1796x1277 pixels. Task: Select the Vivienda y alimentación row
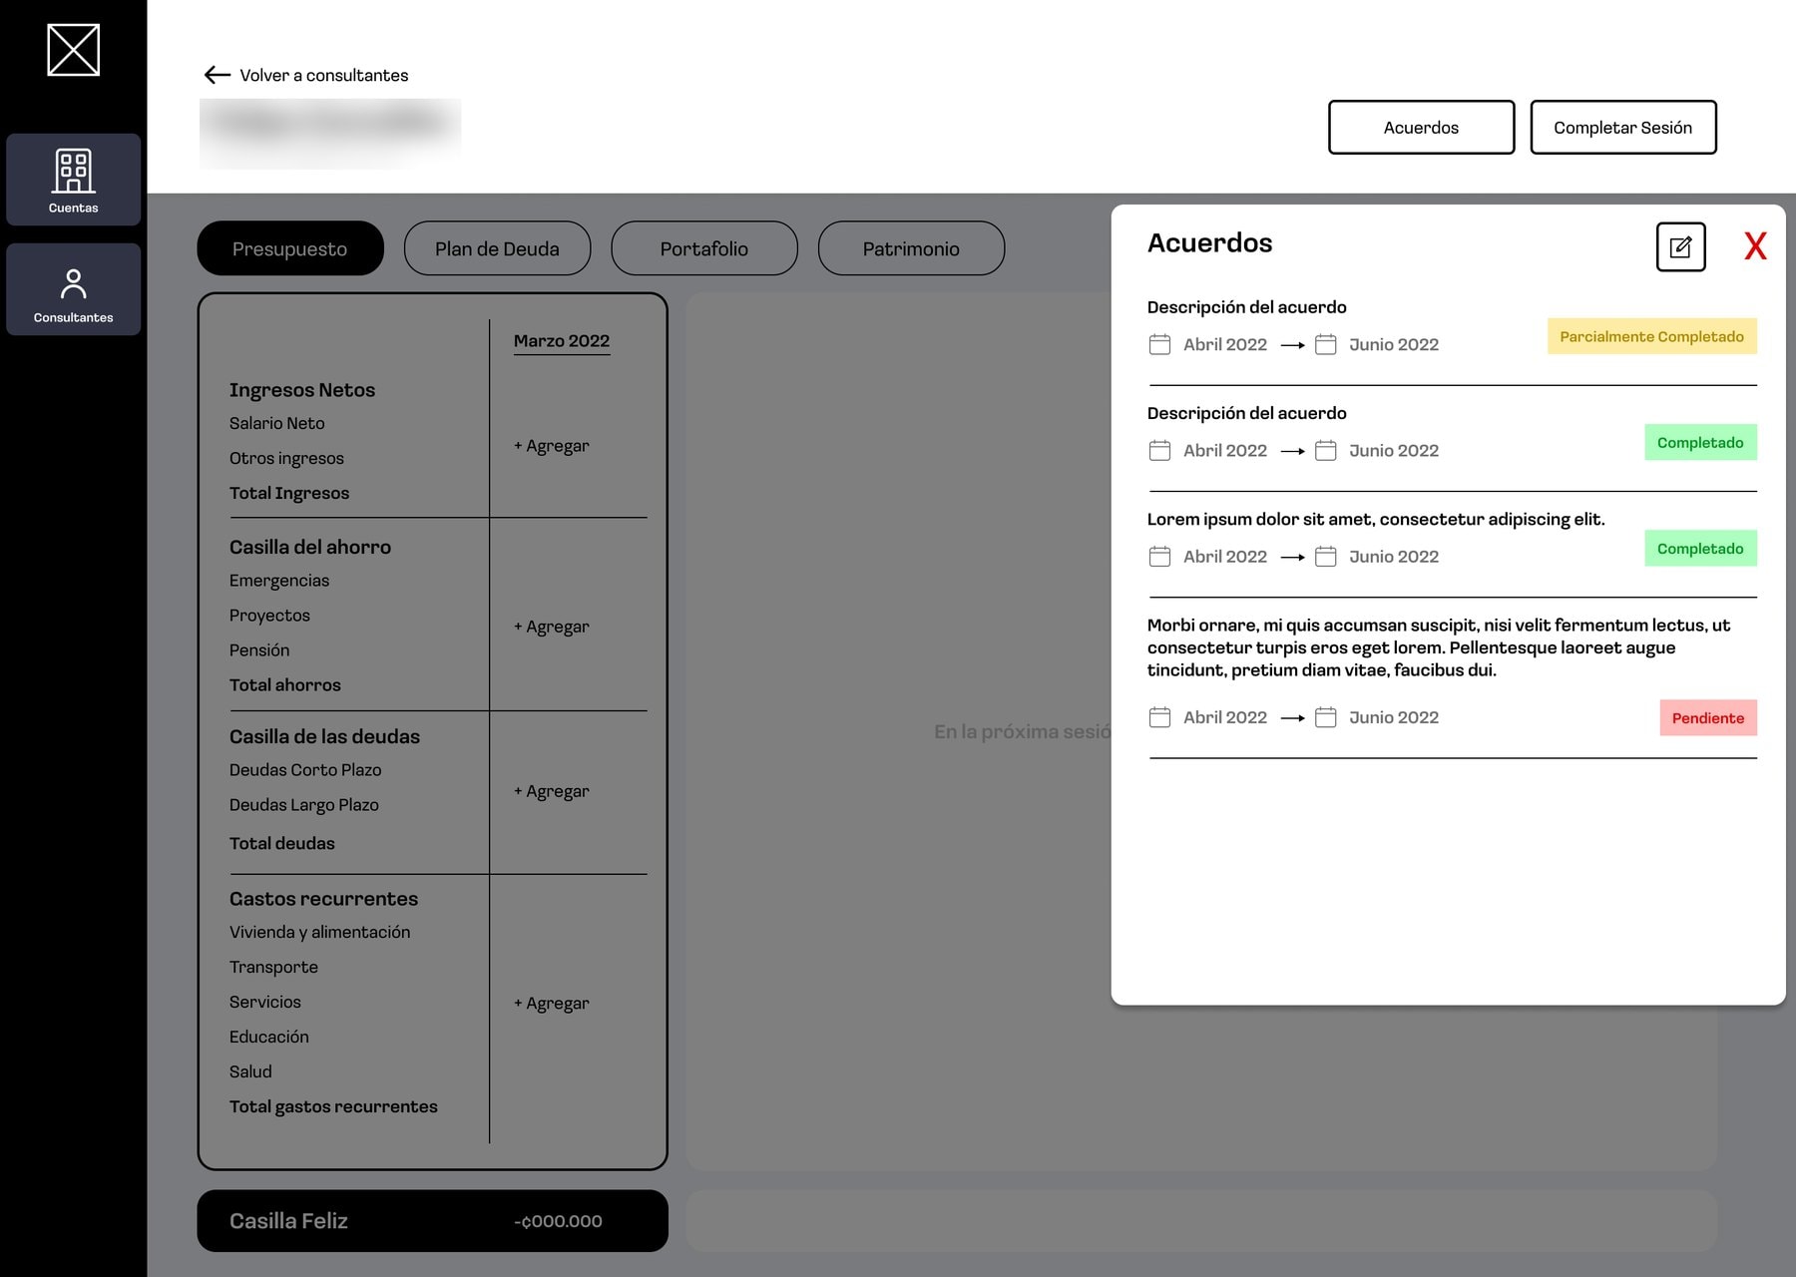click(320, 932)
